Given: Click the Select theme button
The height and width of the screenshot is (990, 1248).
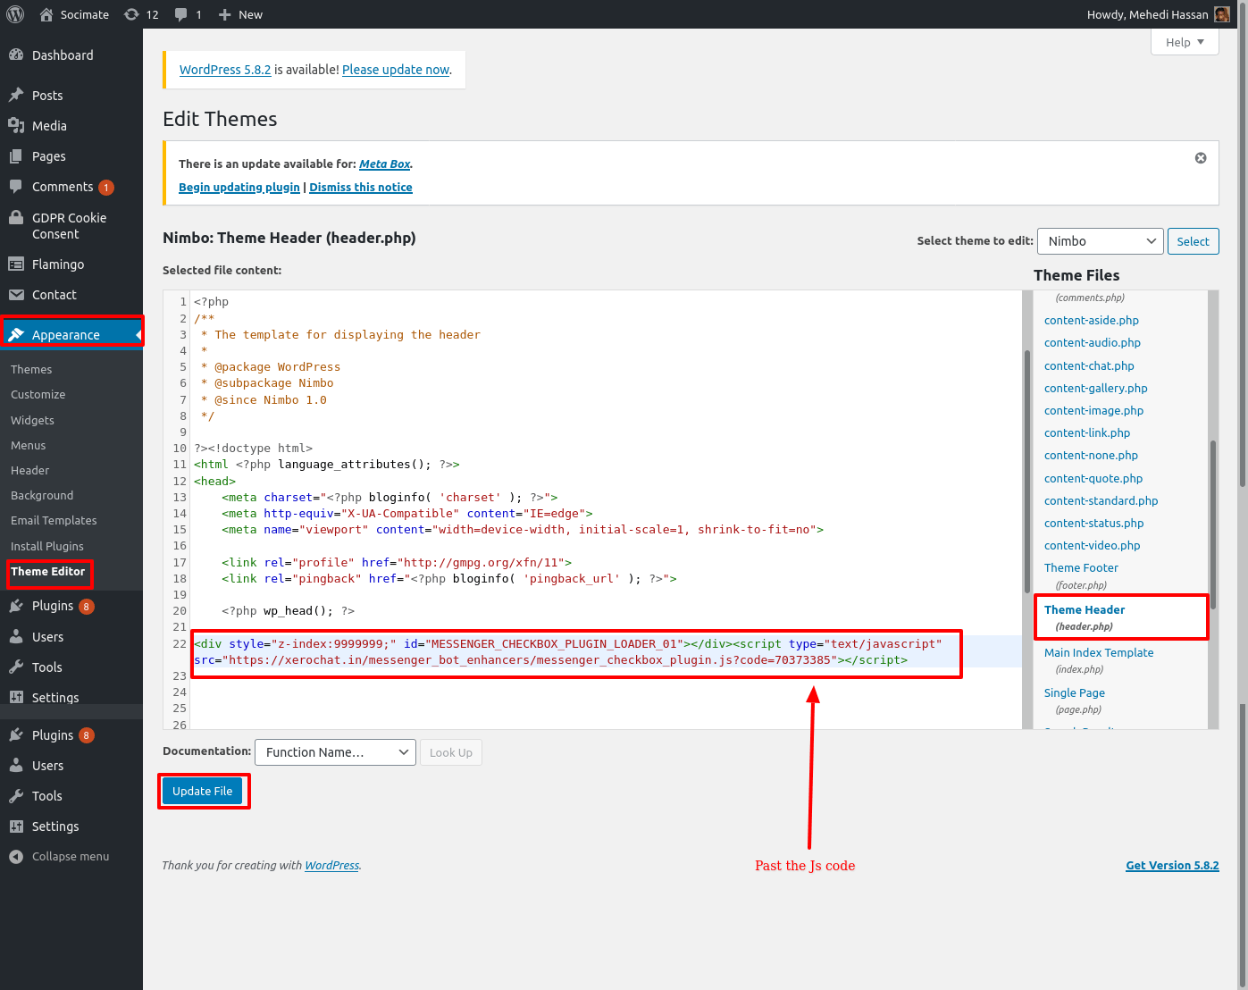Looking at the screenshot, I should [1193, 241].
